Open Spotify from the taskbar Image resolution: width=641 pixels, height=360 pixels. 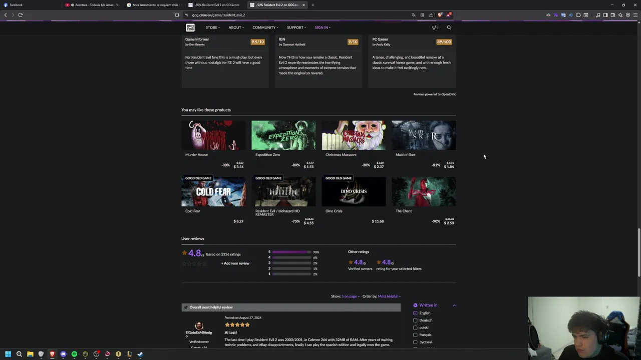[x=74, y=354]
